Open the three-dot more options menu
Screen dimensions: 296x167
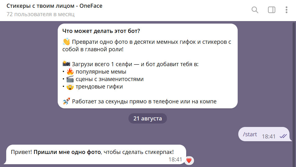[x=286, y=10]
